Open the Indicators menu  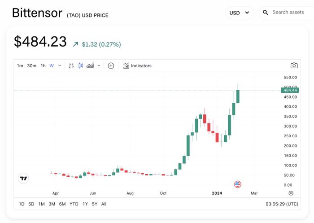tap(137, 66)
